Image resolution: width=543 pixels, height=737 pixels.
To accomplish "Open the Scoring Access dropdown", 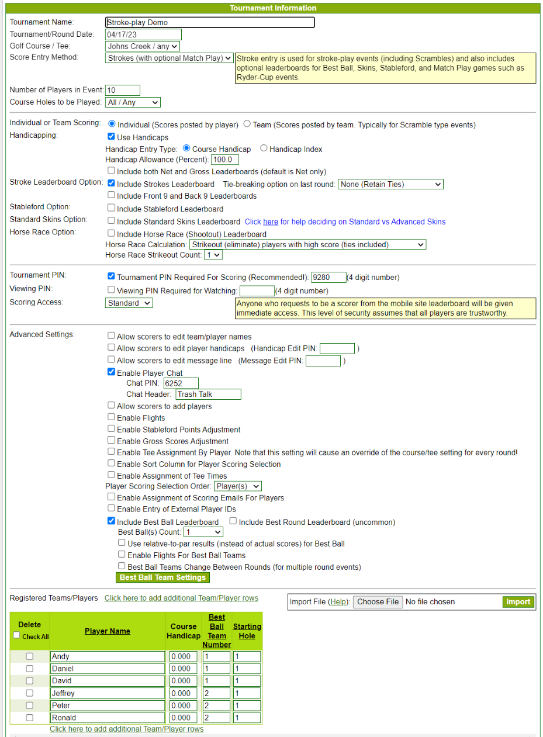I will point(129,303).
